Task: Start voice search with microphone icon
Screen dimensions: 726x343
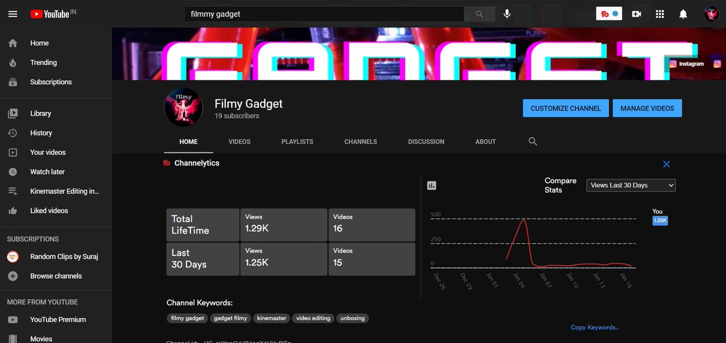Action: [507, 14]
